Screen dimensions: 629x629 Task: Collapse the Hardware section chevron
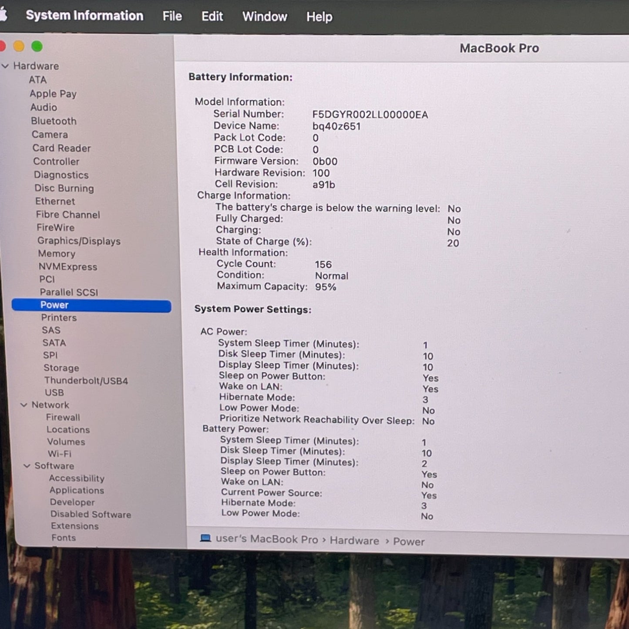point(5,66)
